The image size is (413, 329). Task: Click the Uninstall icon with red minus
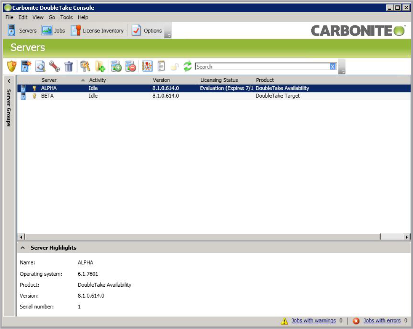[x=131, y=67]
